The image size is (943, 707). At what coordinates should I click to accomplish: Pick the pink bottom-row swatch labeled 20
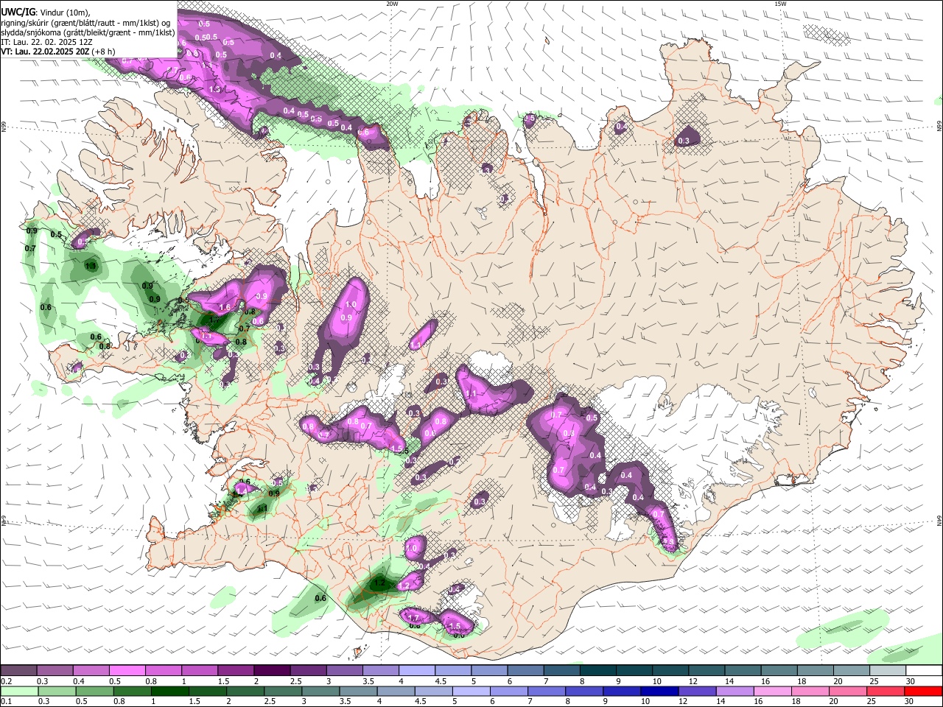pyautogui.click(x=849, y=691)
